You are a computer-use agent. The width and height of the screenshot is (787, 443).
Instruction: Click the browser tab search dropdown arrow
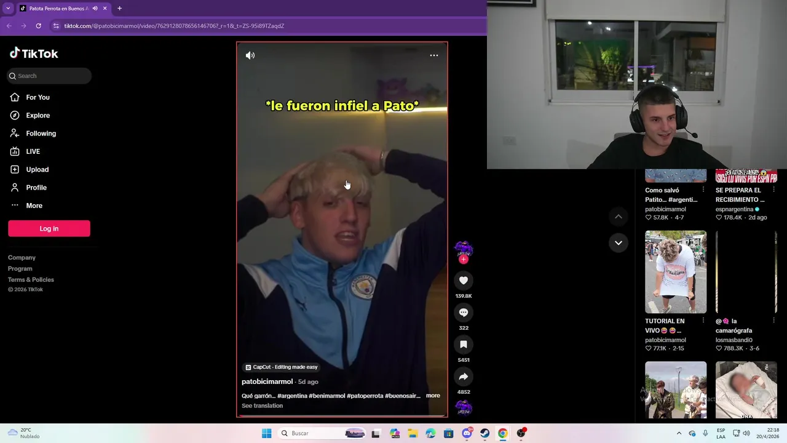(x=7, y=8)
